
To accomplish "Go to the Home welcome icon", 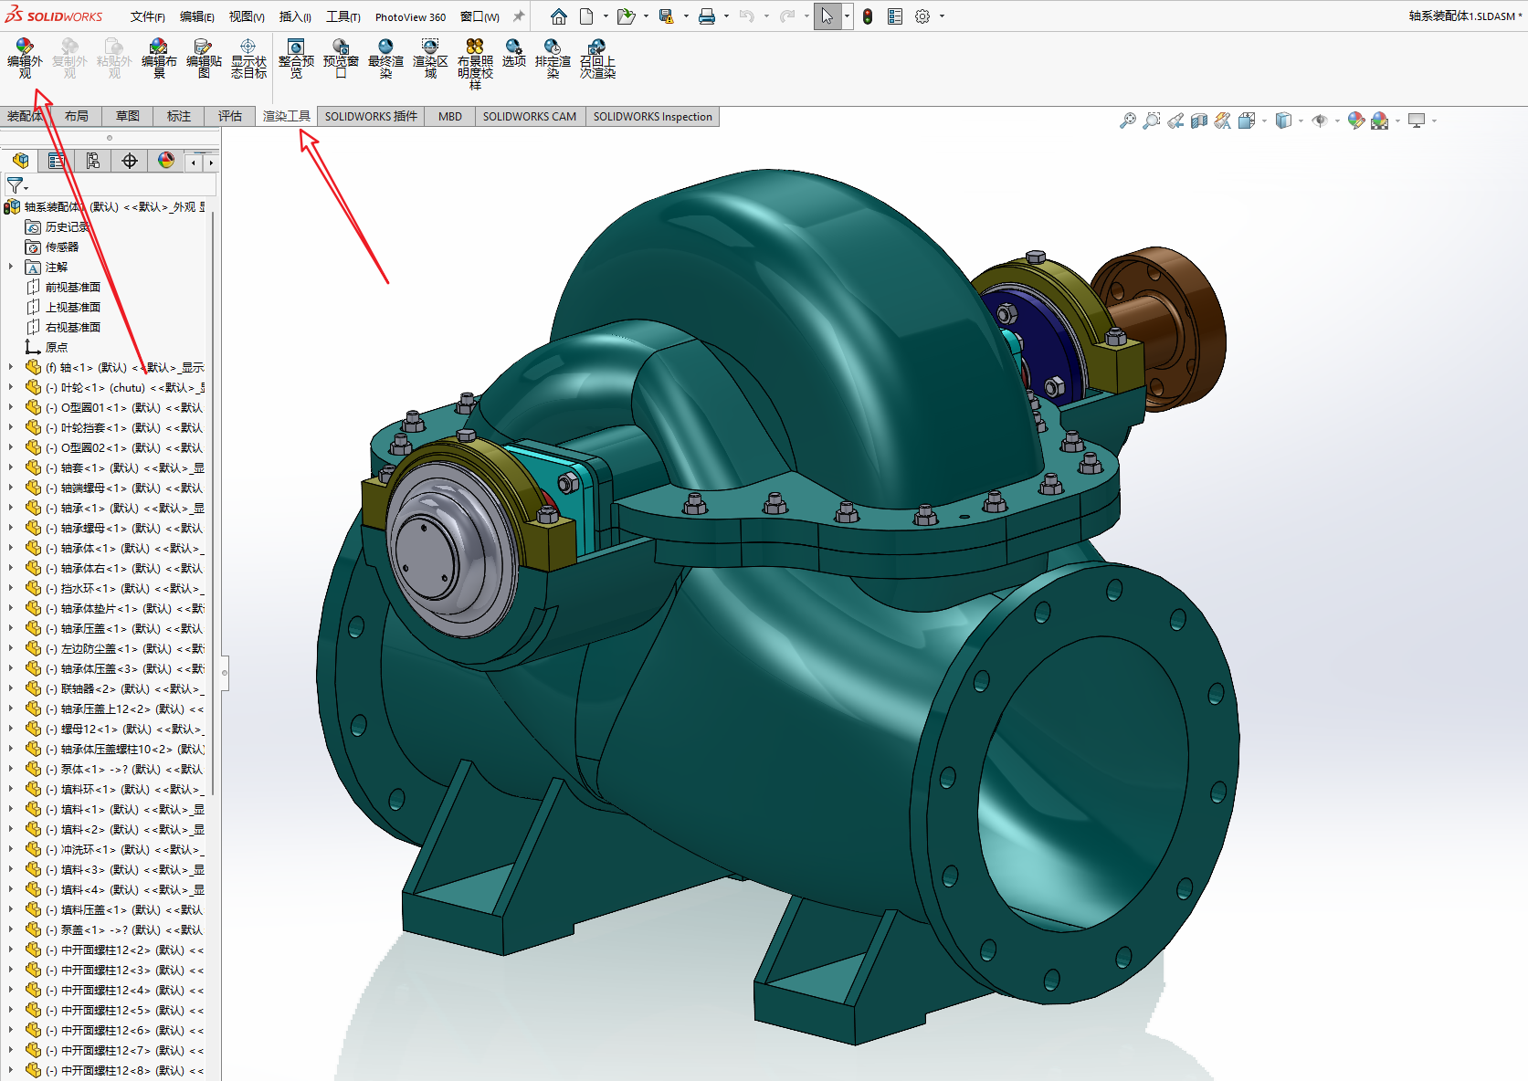I will pos(559,16).
